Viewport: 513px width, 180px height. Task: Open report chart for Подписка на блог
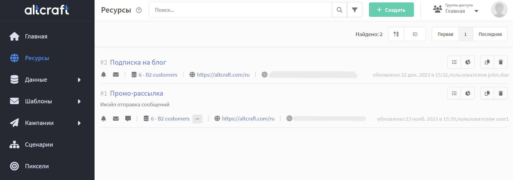pyautogui.click(x=468, y=62)
